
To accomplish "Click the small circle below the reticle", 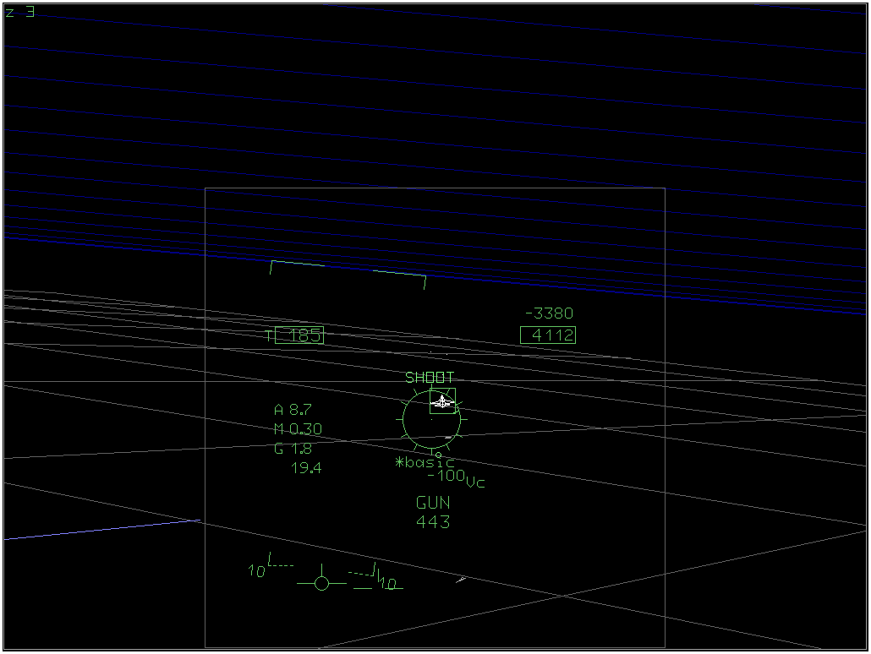I will (x=438, y=455).
